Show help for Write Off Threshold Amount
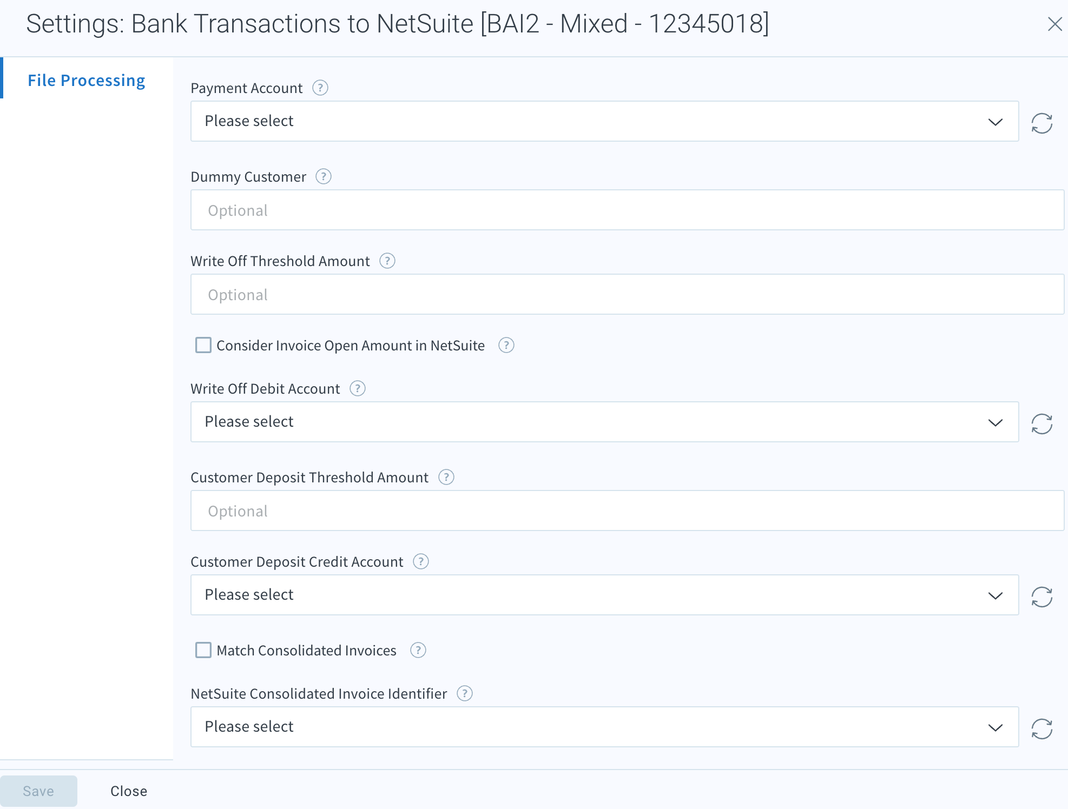Viewport: 1068px width, 809px height. pos(387,261)
